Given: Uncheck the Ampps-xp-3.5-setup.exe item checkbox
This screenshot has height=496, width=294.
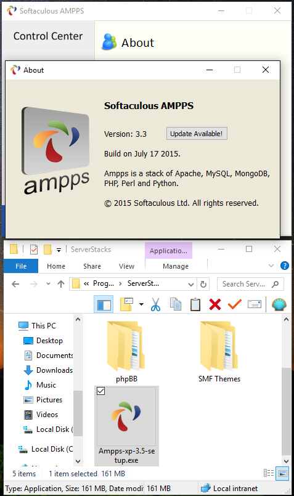Looking at the screenshot, I should [100, 391].
